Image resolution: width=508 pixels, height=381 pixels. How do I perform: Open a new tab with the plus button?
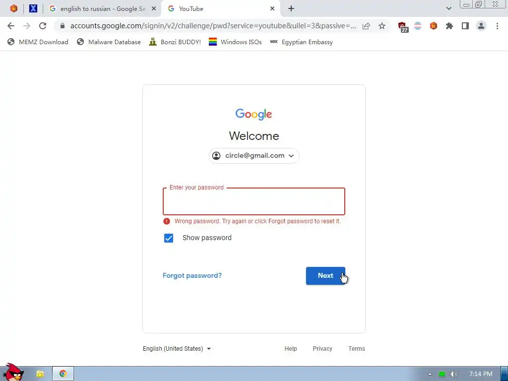click(291, 9)
